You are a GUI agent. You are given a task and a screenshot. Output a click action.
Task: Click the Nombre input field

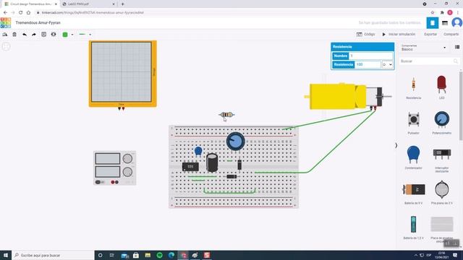(x=370, y=56)
